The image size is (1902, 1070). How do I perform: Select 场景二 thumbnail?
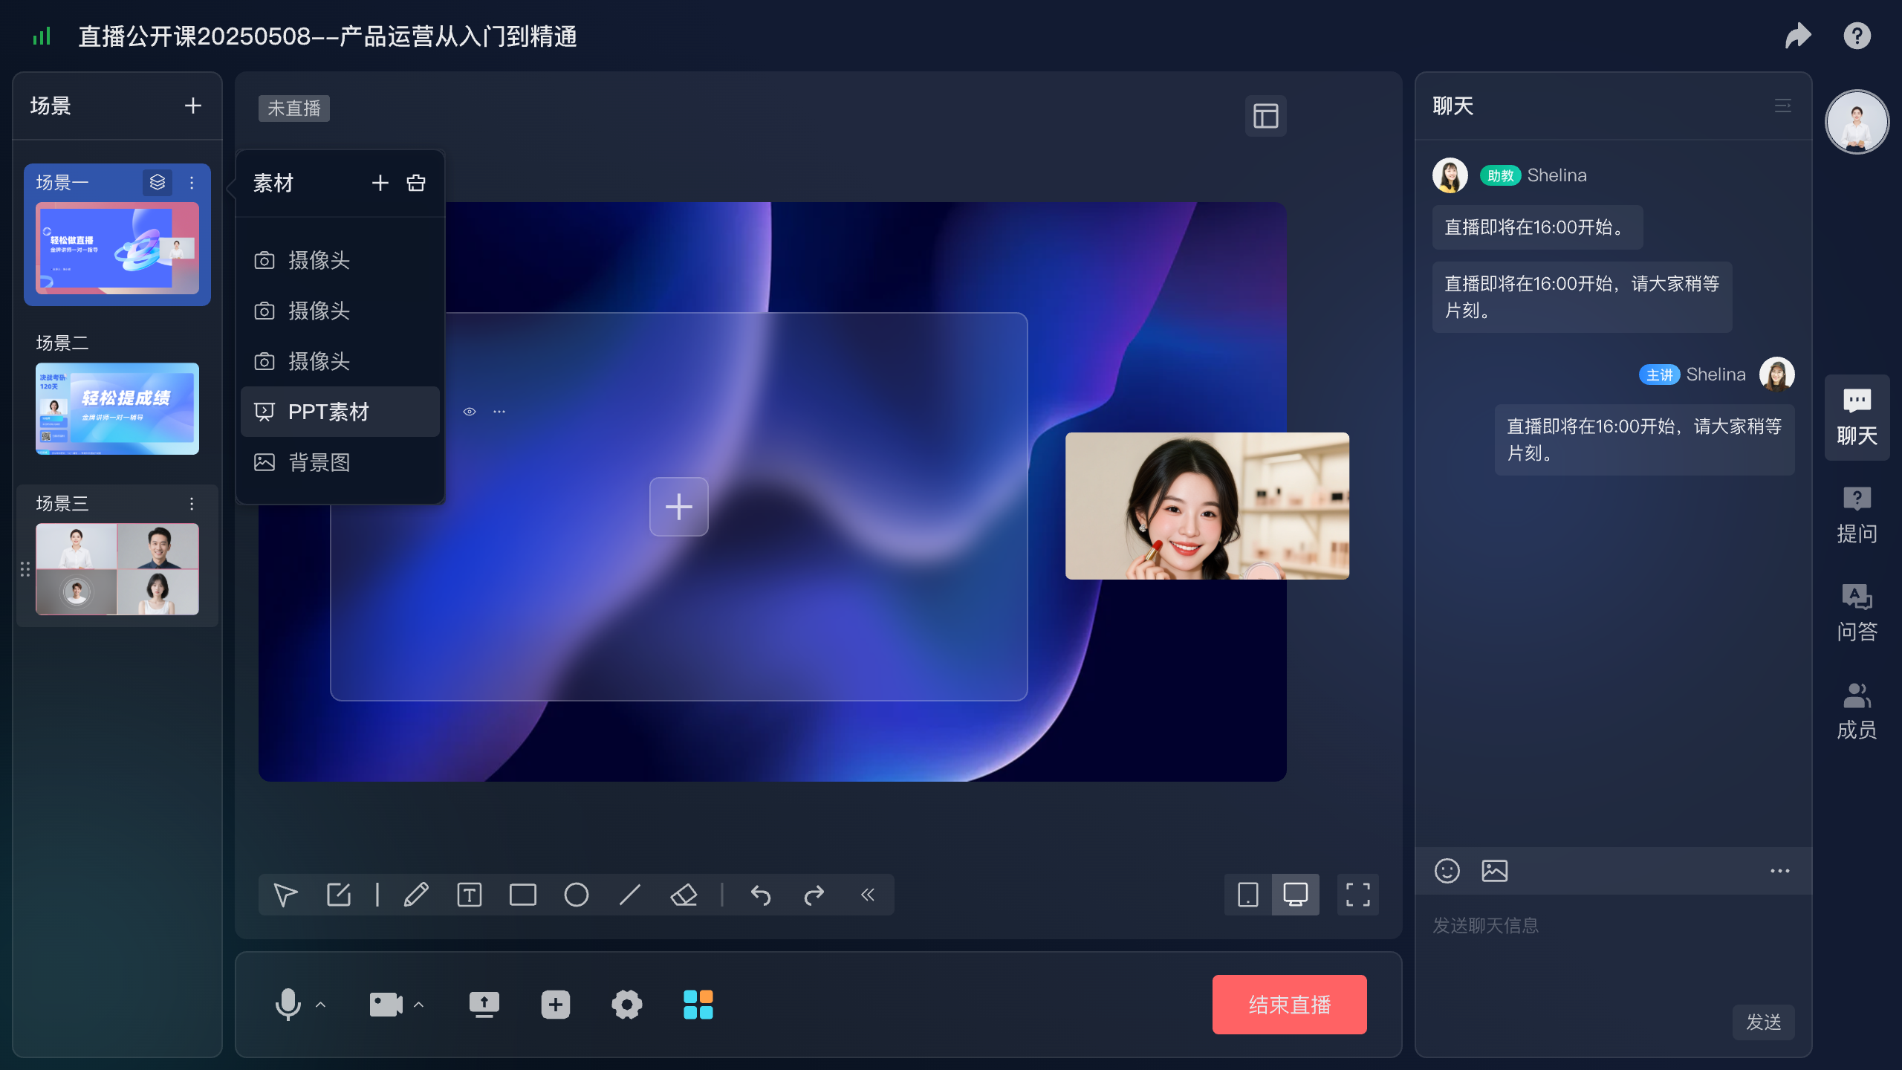click(x=117, y=409)
